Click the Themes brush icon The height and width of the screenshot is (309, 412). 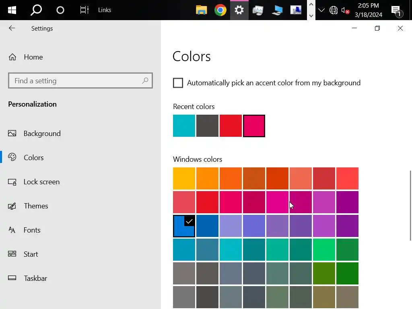coord(12,206)
